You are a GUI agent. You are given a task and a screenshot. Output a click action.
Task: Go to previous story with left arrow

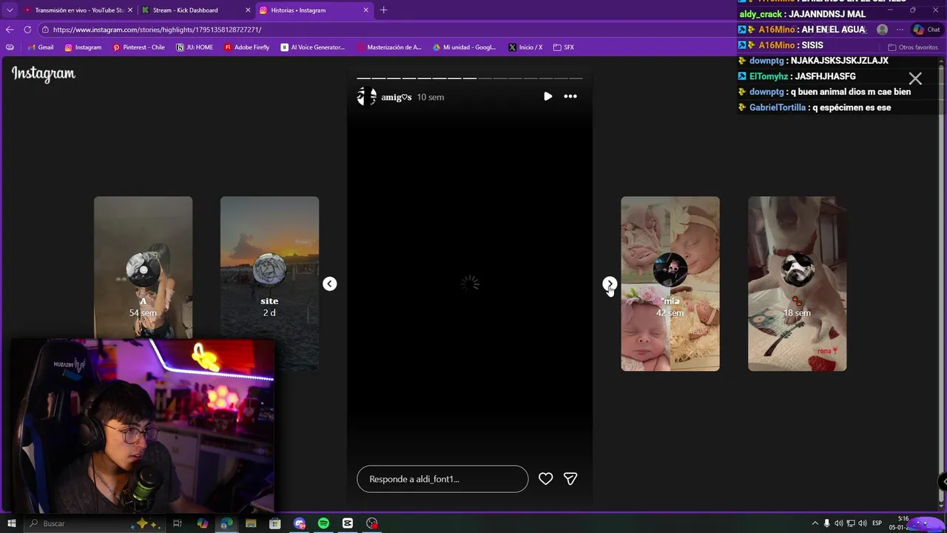click(330, 284)
